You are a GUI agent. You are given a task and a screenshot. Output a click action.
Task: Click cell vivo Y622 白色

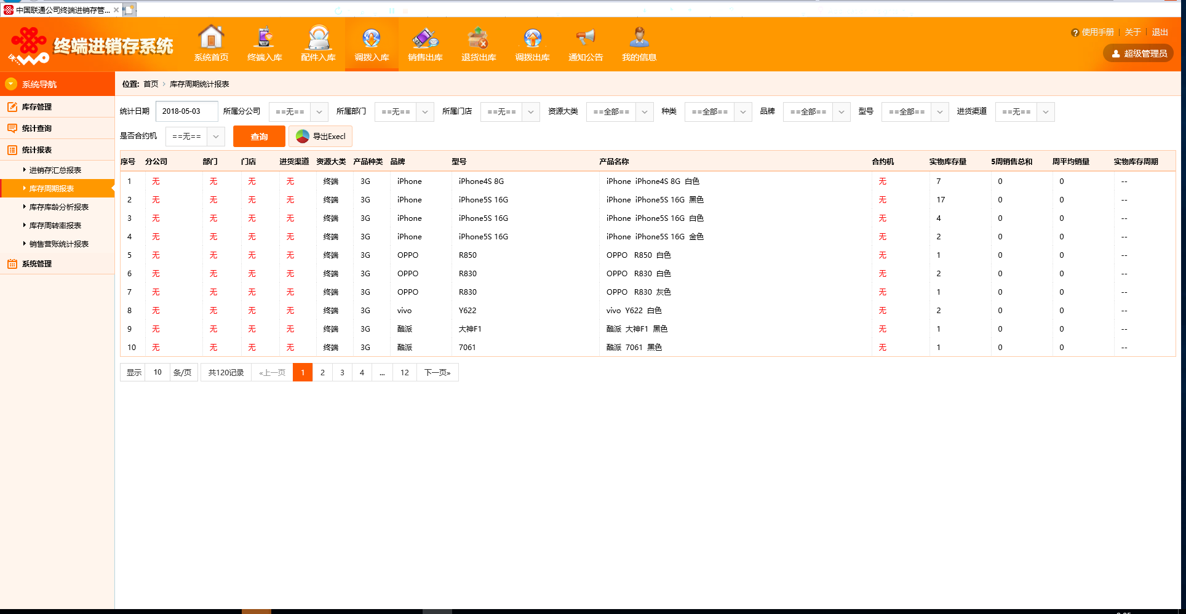point(634,310)
